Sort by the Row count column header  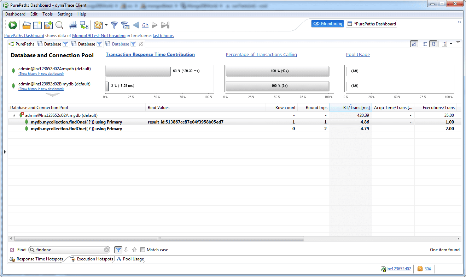[282, 108]
